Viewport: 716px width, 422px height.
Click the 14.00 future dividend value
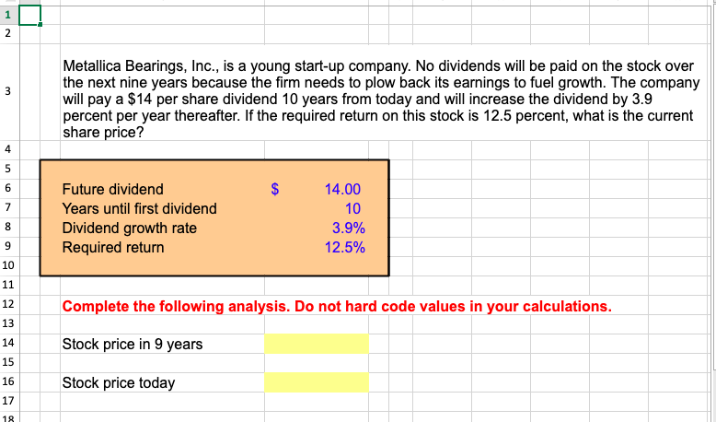coord(342,189)
